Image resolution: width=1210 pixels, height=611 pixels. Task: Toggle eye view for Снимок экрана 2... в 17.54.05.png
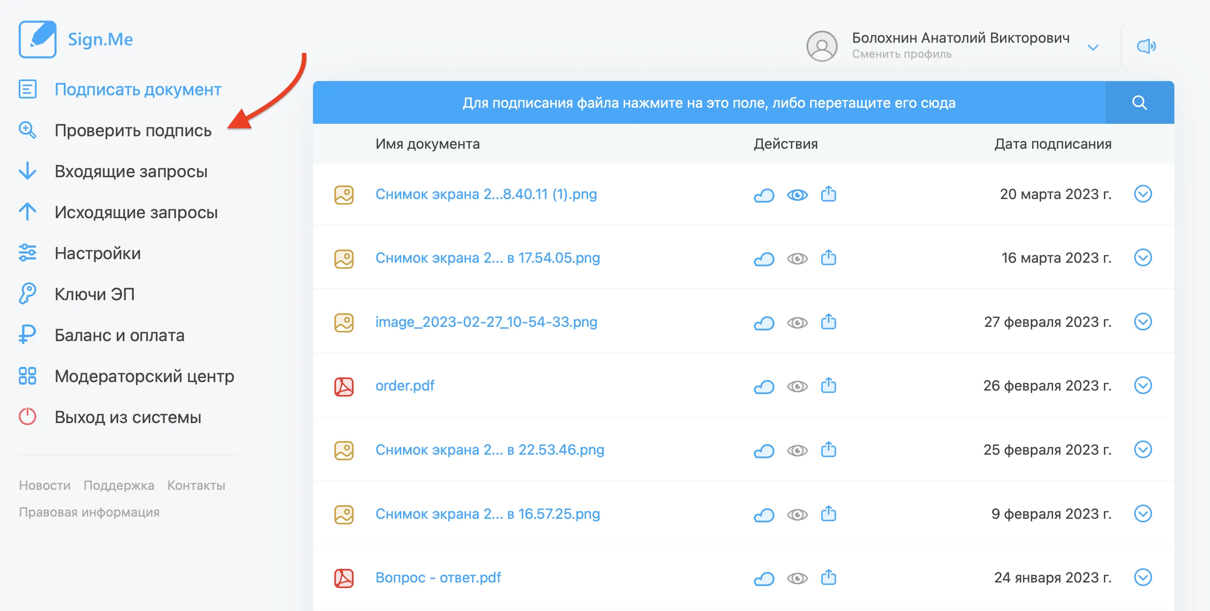[797, 259]
